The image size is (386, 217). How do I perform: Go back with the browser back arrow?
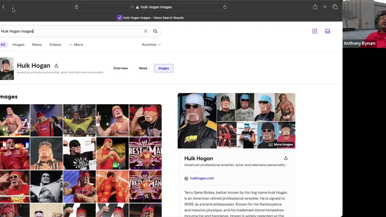(3, 7)
